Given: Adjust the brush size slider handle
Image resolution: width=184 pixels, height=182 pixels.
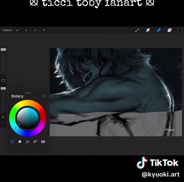Looking at the screenshot, I should (3, 49).
